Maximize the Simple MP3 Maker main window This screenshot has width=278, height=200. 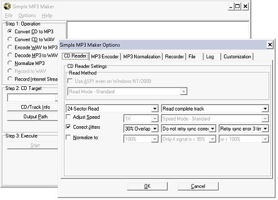237,6
